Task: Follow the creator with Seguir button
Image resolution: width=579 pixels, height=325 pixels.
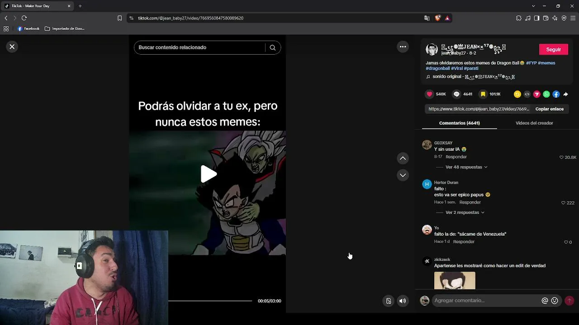Action: click(x=554, y=49)
